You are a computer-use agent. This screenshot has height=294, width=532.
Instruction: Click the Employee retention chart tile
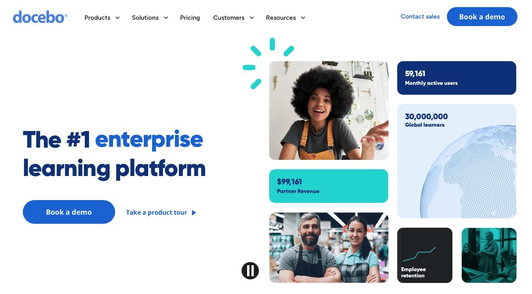click(425, 255)
